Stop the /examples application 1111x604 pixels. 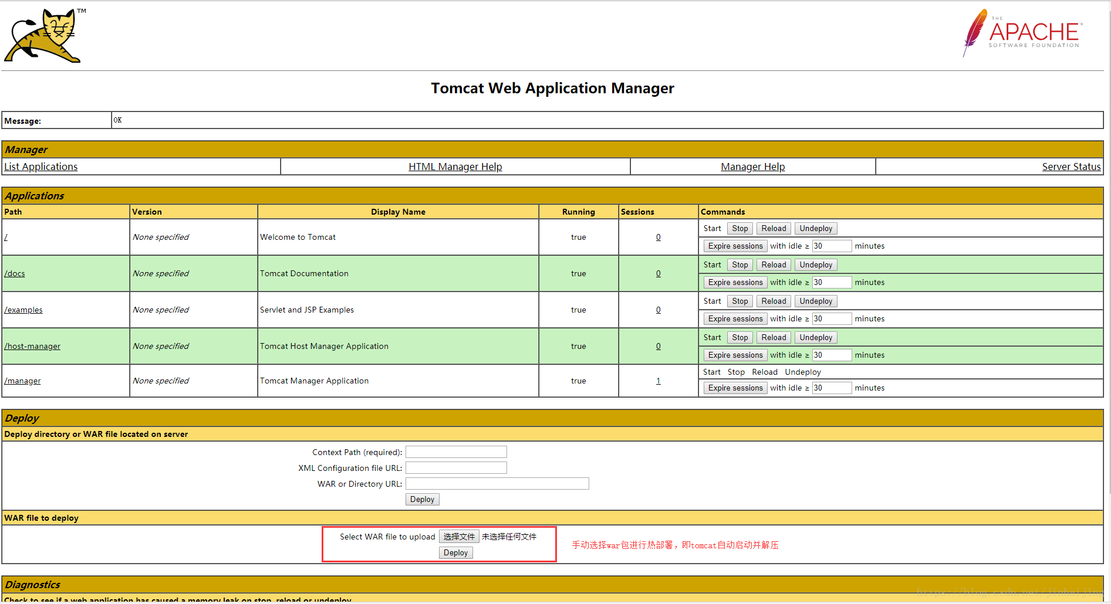tap(740, 301)
